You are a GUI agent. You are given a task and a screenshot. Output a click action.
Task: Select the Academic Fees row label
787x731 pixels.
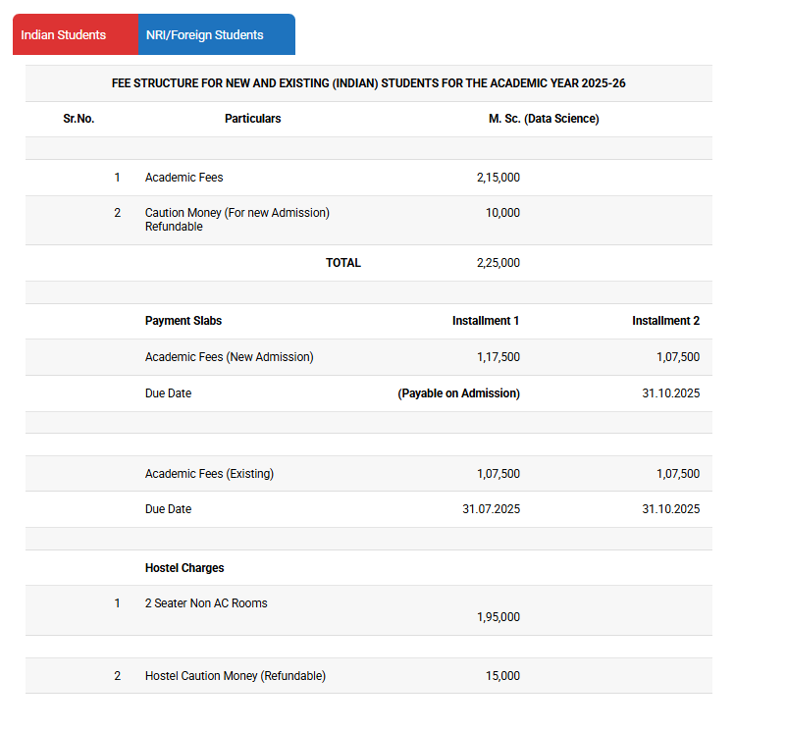click(x=184, y=178)
